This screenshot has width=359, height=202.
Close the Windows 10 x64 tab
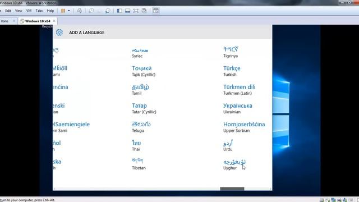tap(54, 21)
